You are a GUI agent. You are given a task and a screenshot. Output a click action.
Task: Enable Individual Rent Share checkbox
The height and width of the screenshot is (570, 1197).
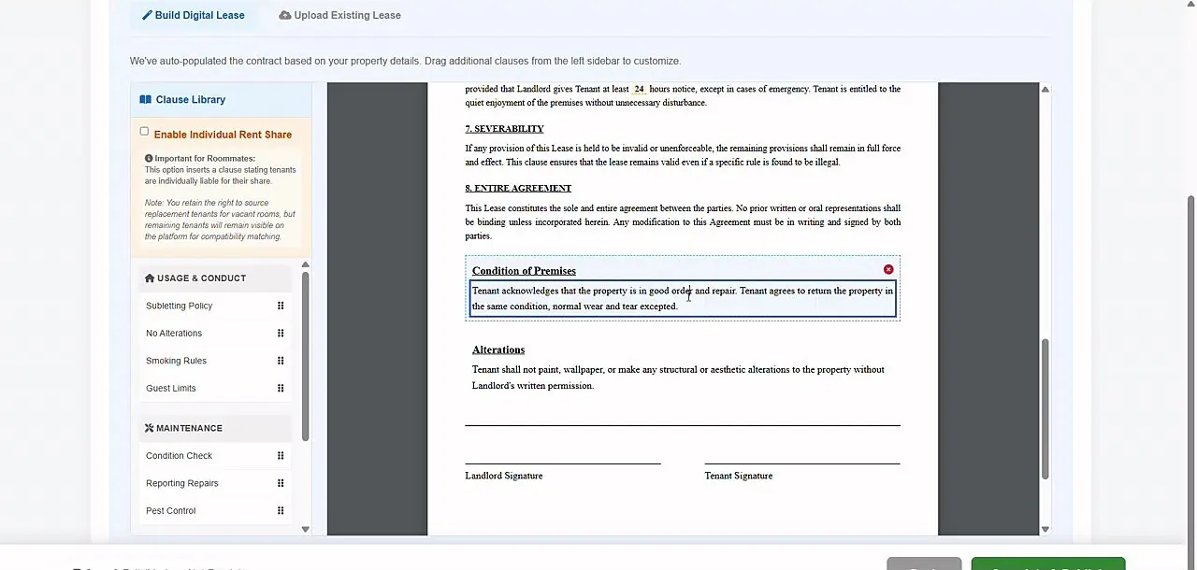[144, 132]
